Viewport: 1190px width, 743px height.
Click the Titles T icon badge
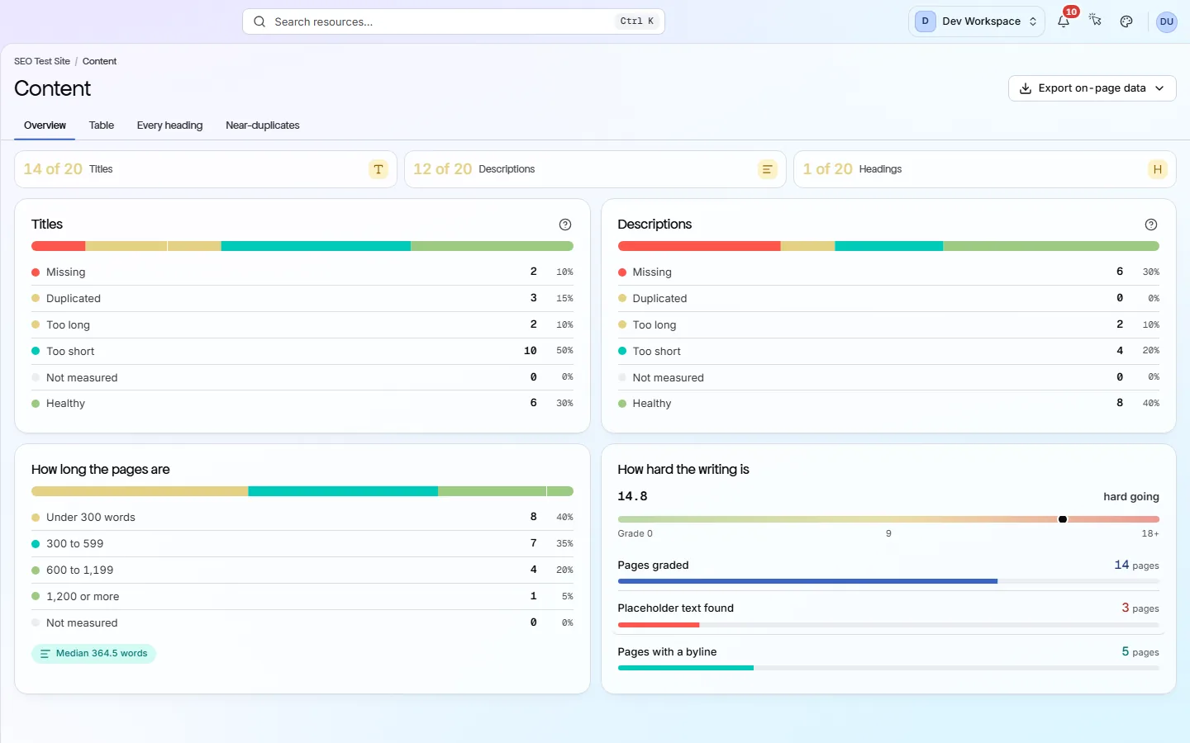click(x=378, y=169)
